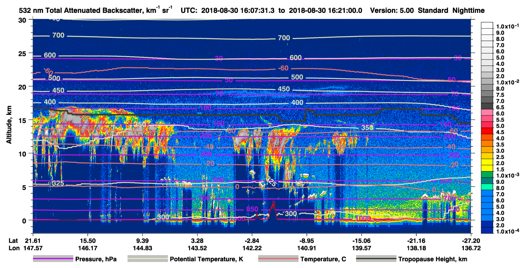The height and width of the screenshot is (268, 523).
Task: Click the 'Potential Temperature, K' legend label
Action: (x=207, y=259)
